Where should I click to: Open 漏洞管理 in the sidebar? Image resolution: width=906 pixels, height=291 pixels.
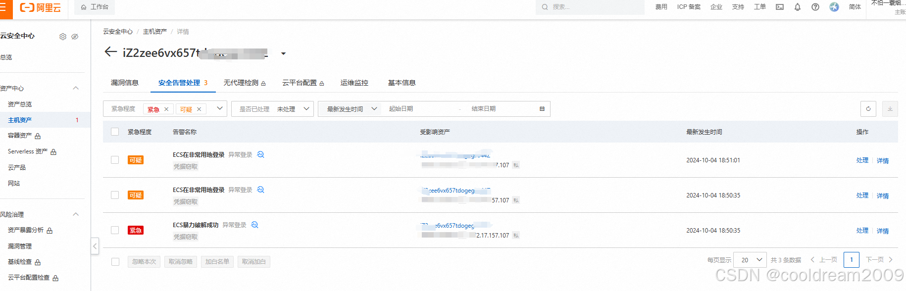(x=20, y=246)
